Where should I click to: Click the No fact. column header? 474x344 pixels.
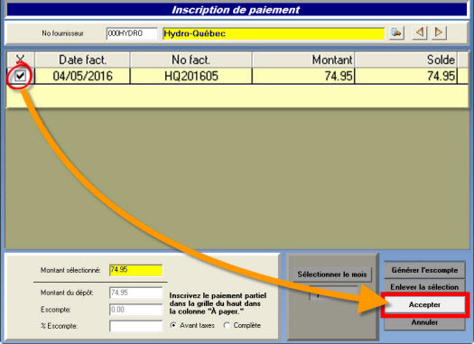click(191, 60)
